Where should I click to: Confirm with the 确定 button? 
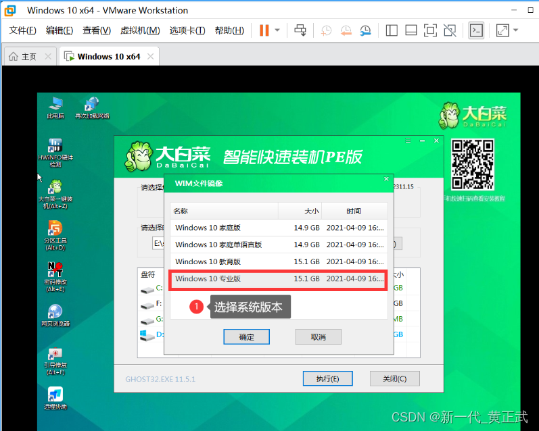tap(246, 337)
